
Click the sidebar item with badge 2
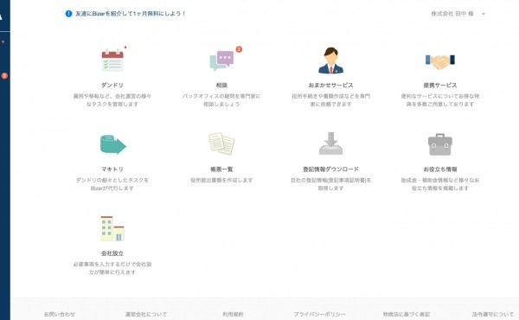point(4,76)
